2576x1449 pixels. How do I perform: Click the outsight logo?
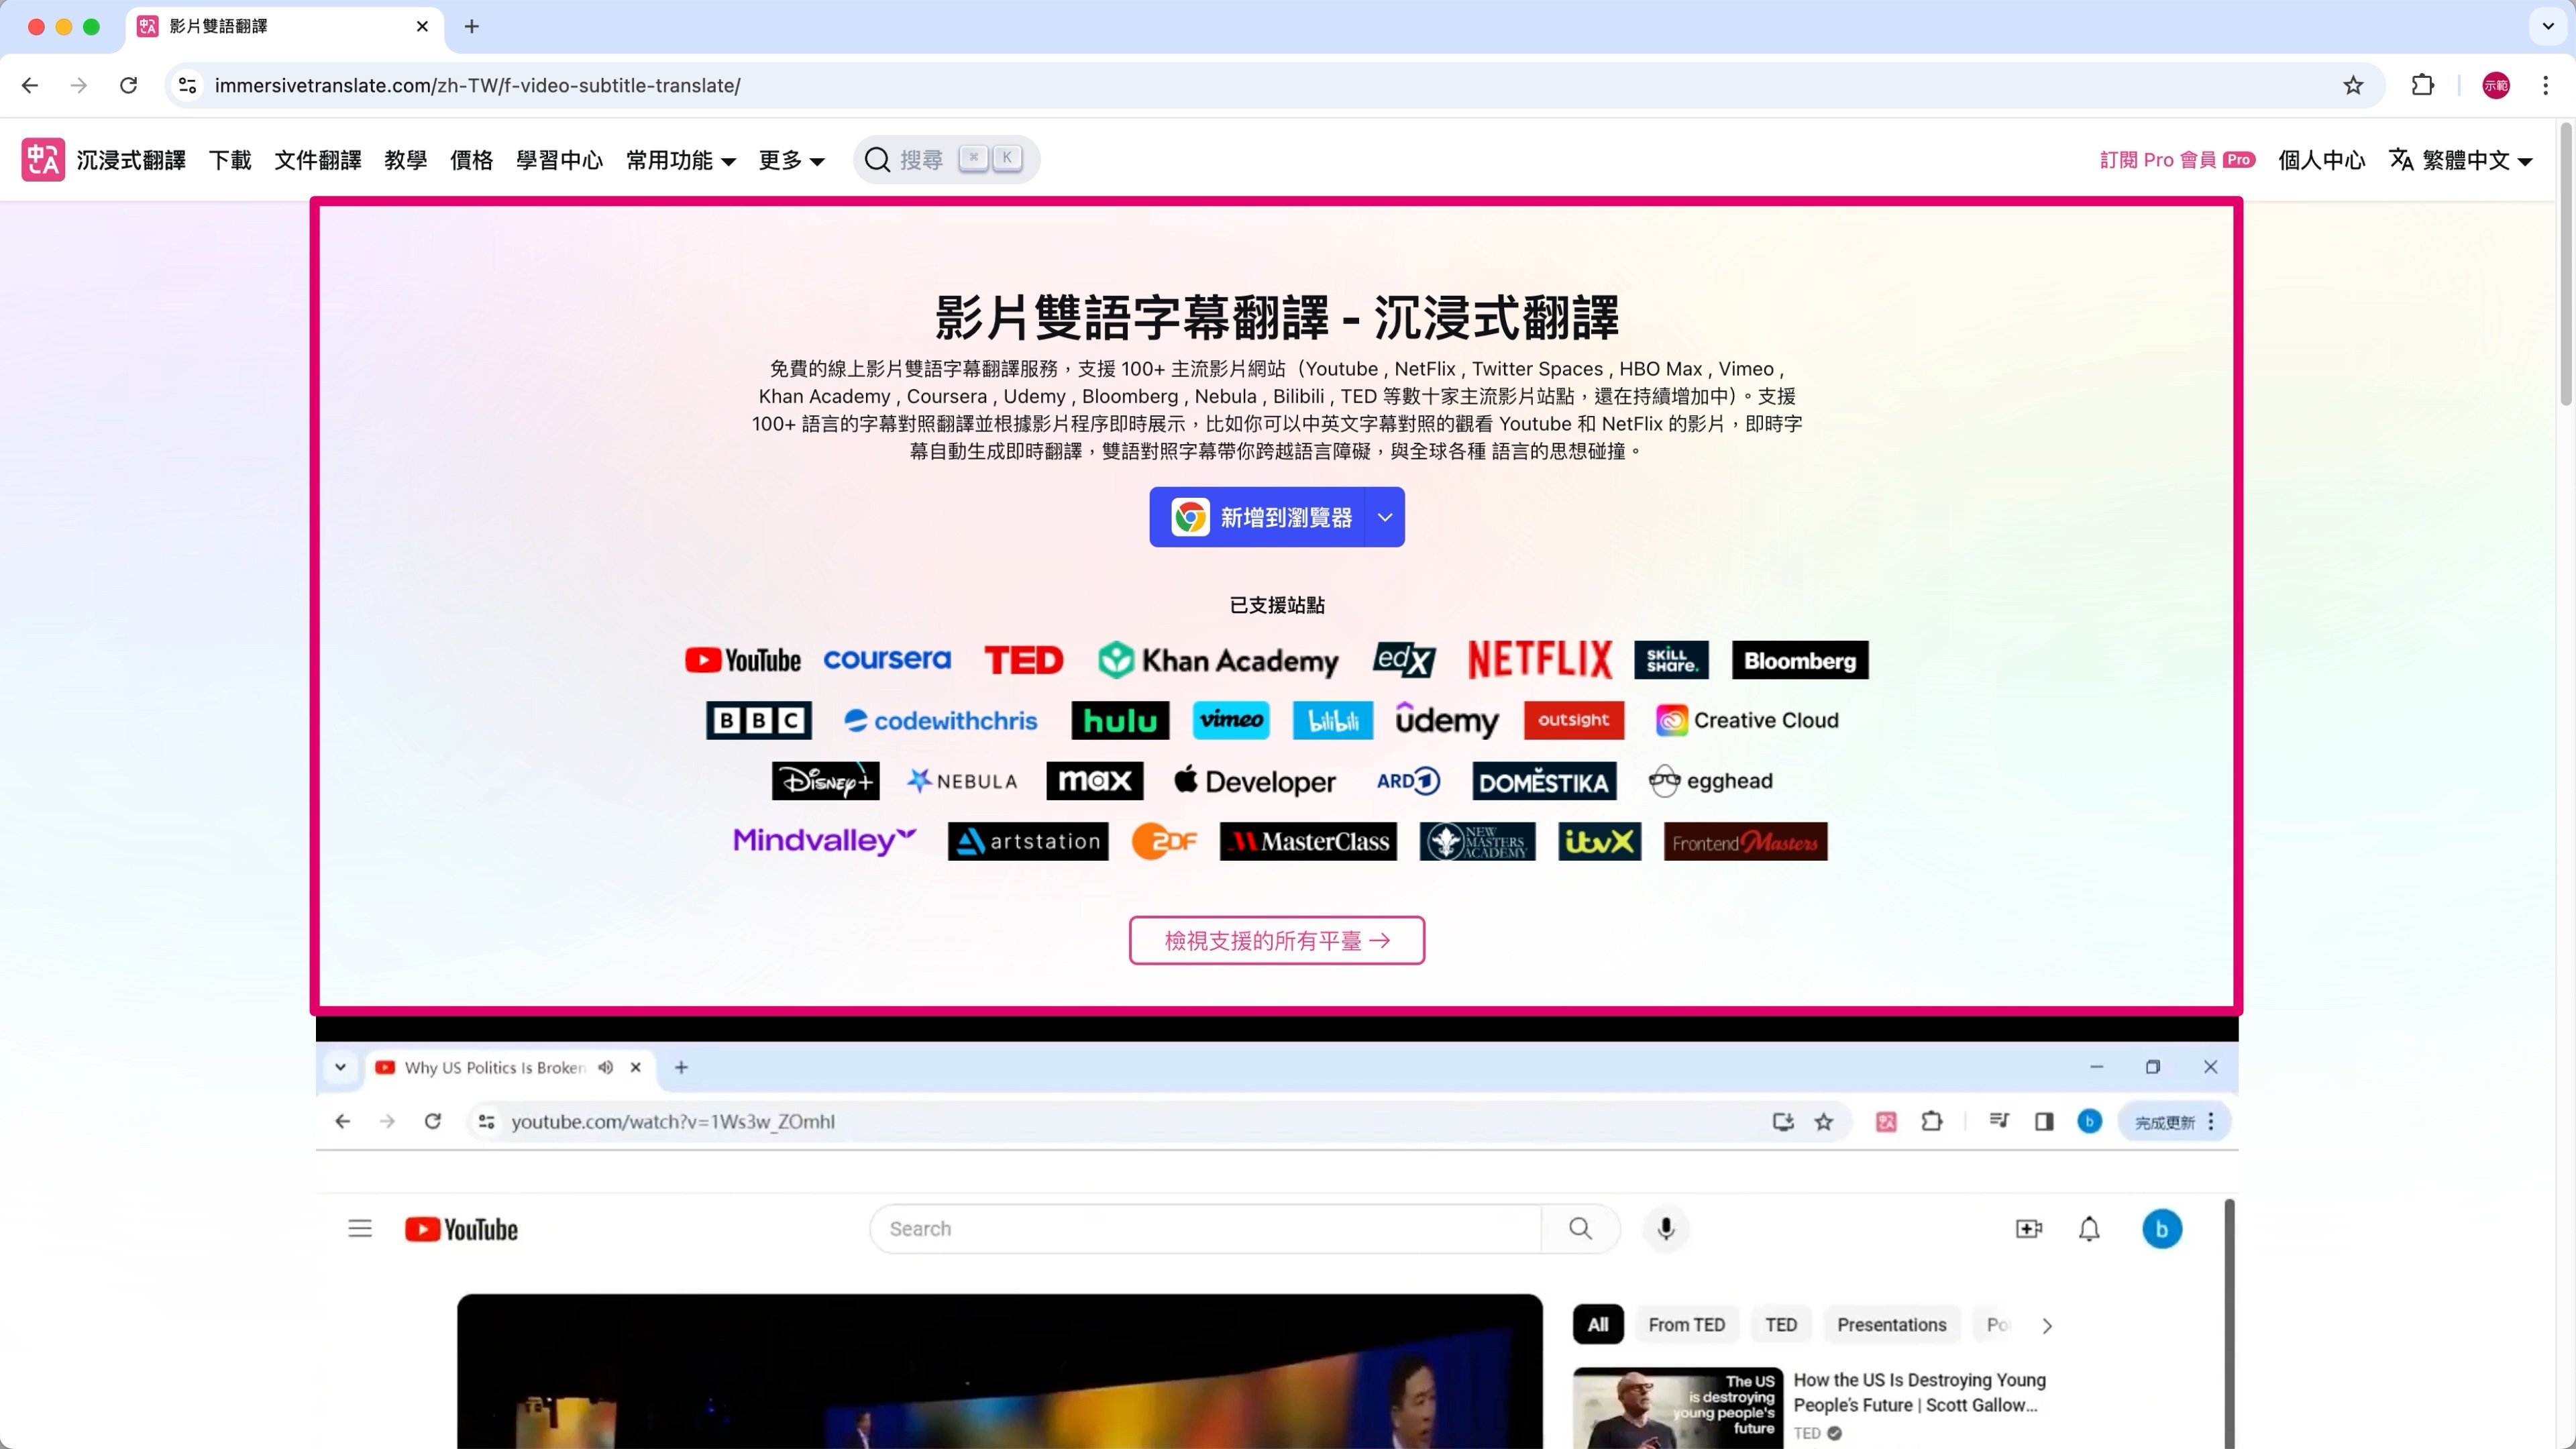(x=1574, y=720)
